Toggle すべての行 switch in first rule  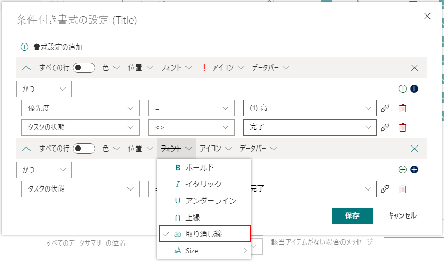[x=84, y=68]
